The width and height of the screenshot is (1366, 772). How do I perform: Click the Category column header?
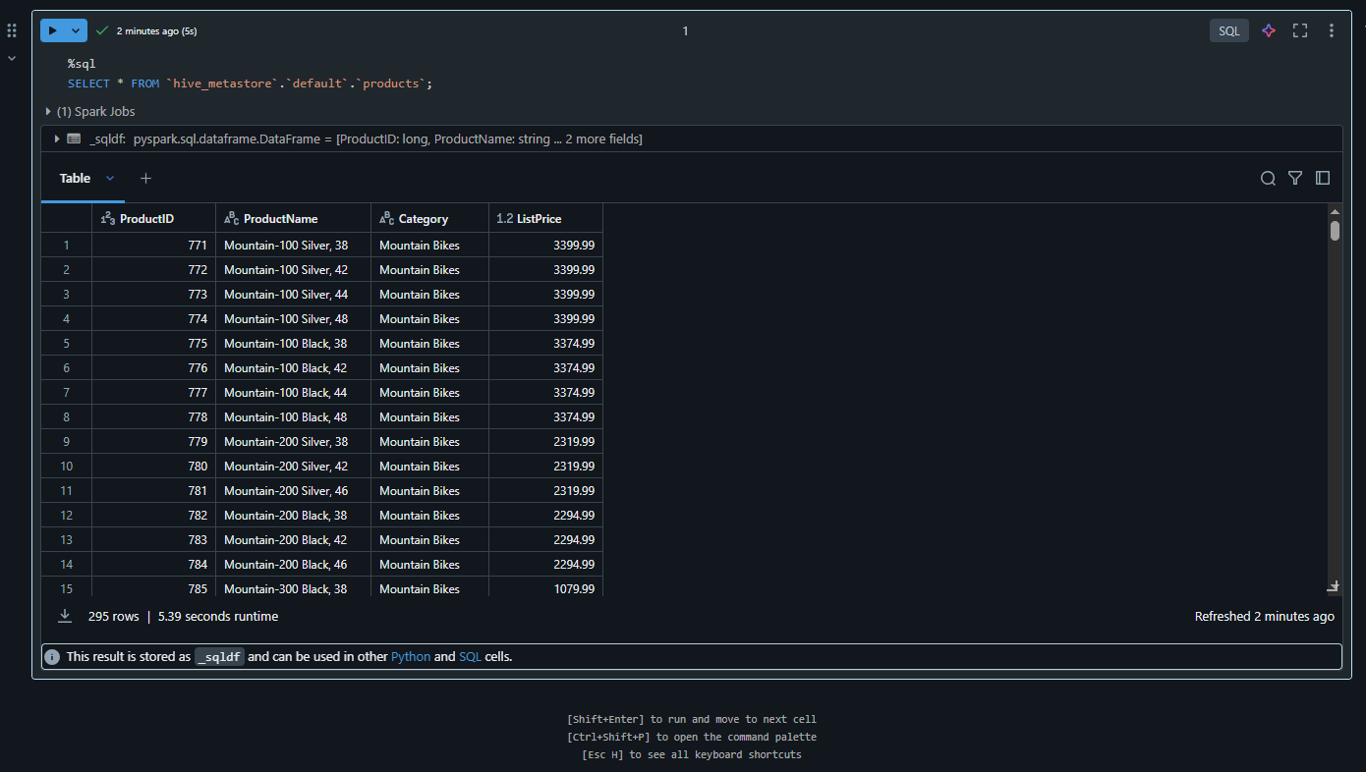click(429, 218)
